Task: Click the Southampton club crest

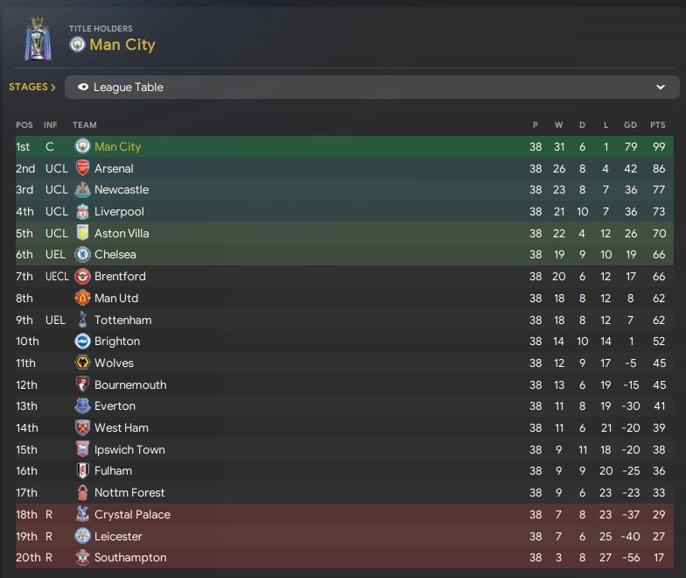Action: point(82,558)
